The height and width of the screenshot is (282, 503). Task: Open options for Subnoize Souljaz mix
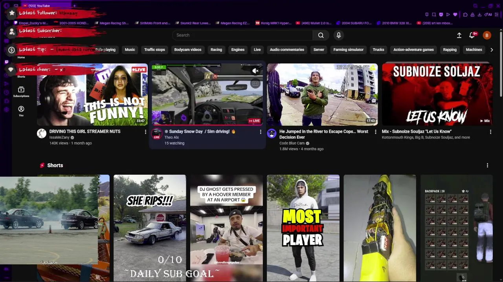[x=490, y=132]
